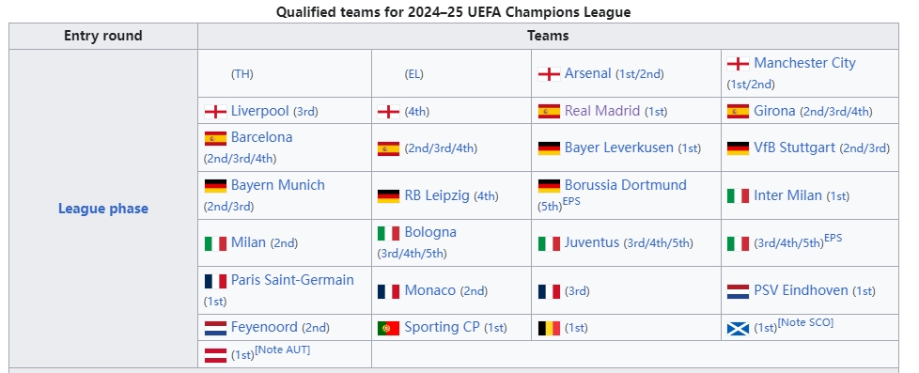The image size is (919, 373).
Task: Click the Spain flag beside Real Madrid
Action: click(549, 112)
